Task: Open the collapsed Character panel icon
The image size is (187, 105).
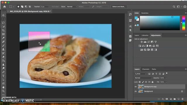Action: (130, 26)
